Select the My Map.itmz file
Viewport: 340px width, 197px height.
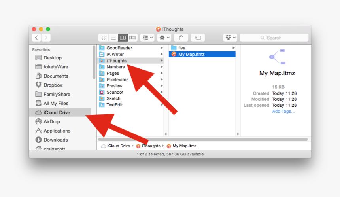(x=202, y=54)
